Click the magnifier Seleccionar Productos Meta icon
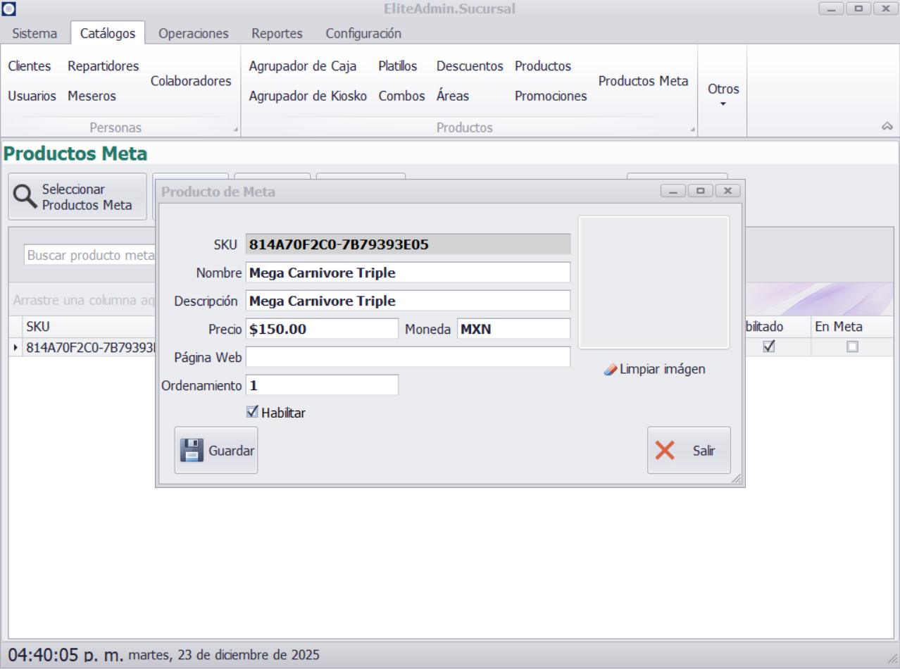This screenshot has height=669, width=900. click(x=26, y=197)
